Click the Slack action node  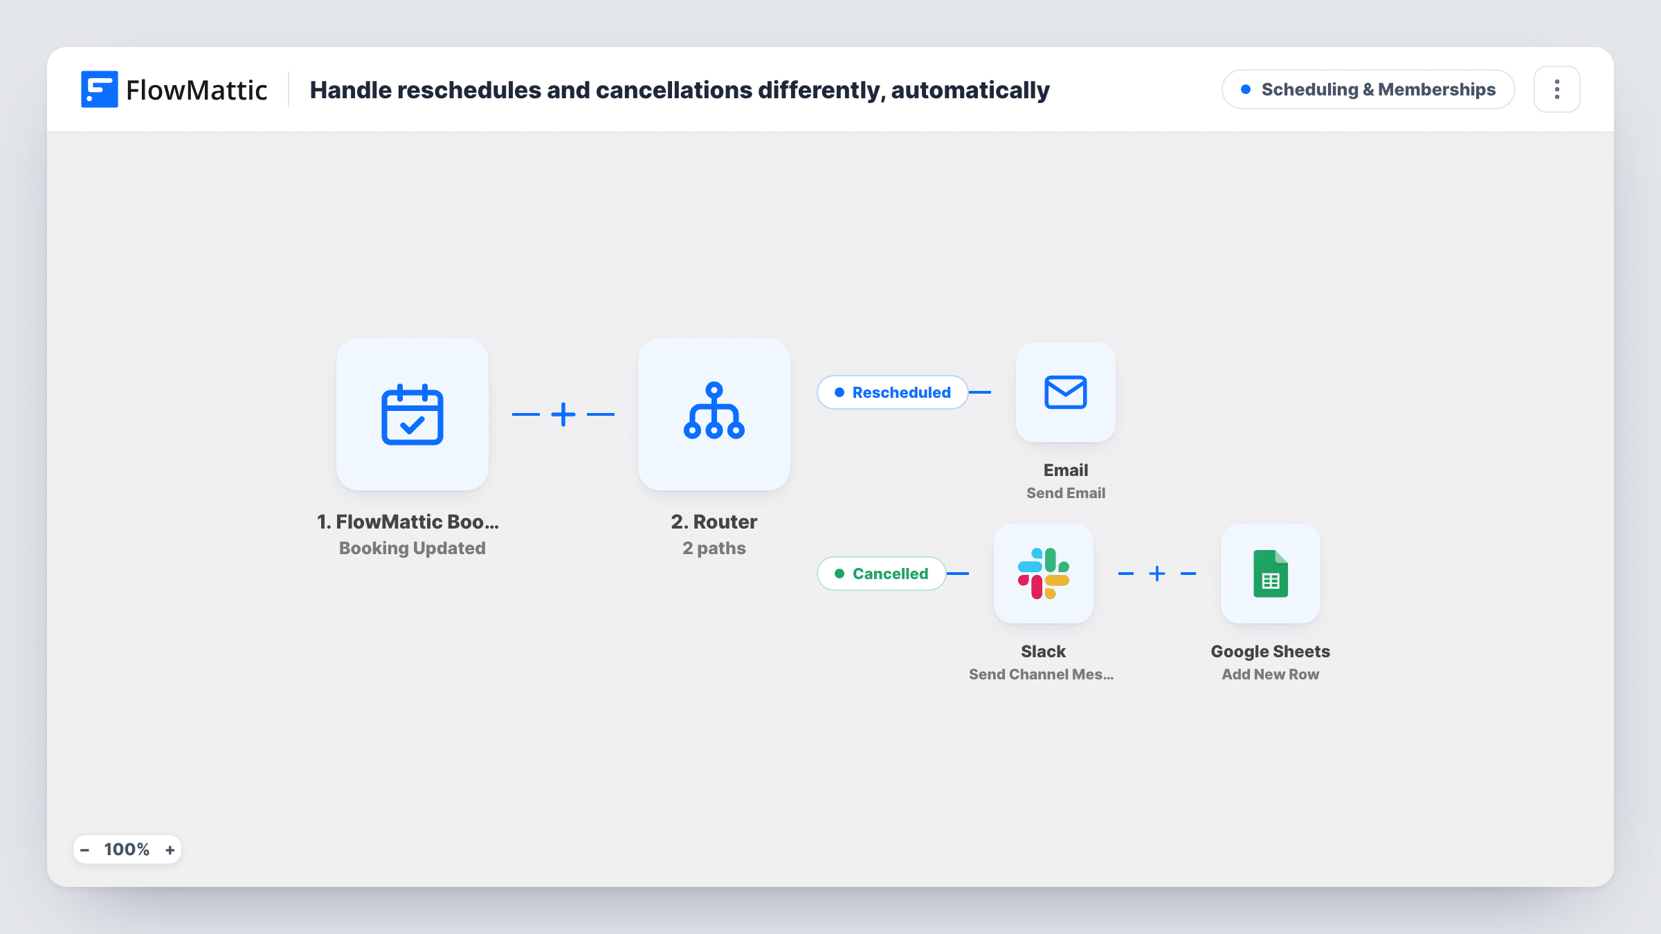tap(1044, 574)
